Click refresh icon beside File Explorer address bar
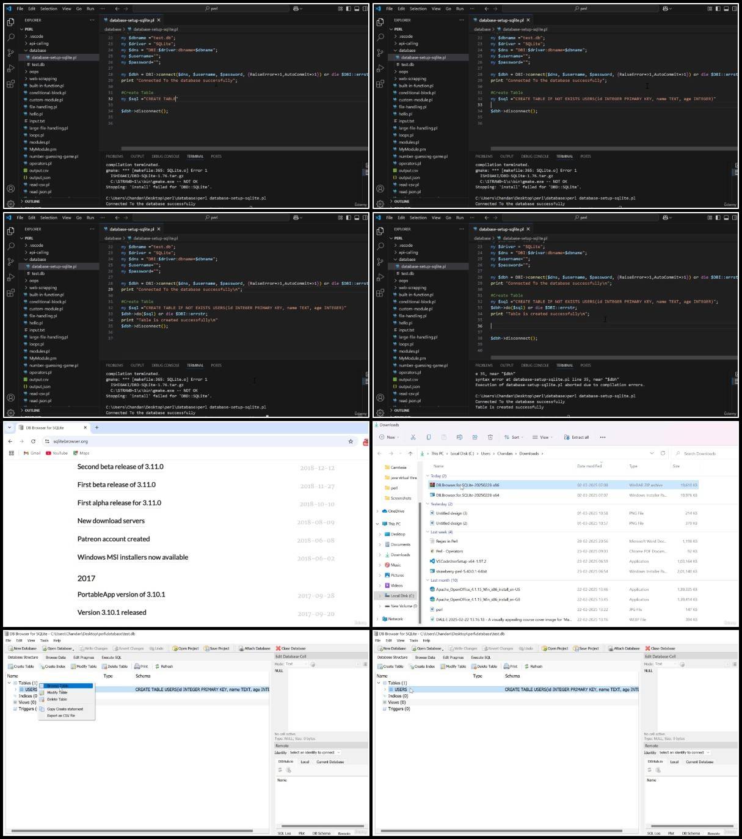Image resolution: width=742 pixels, height=839 pixels. tap(663, 453)
